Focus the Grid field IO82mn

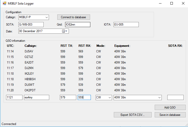[77, 25]
